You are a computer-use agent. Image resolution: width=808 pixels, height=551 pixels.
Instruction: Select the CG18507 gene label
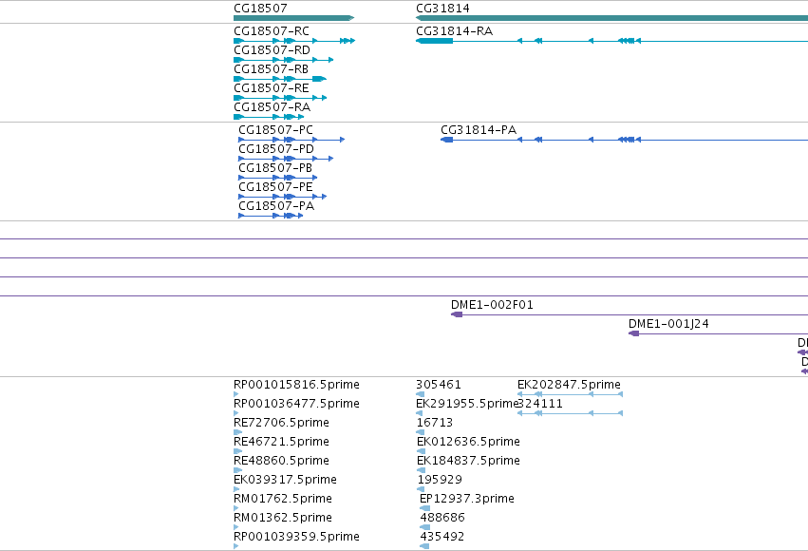[260, 9]
